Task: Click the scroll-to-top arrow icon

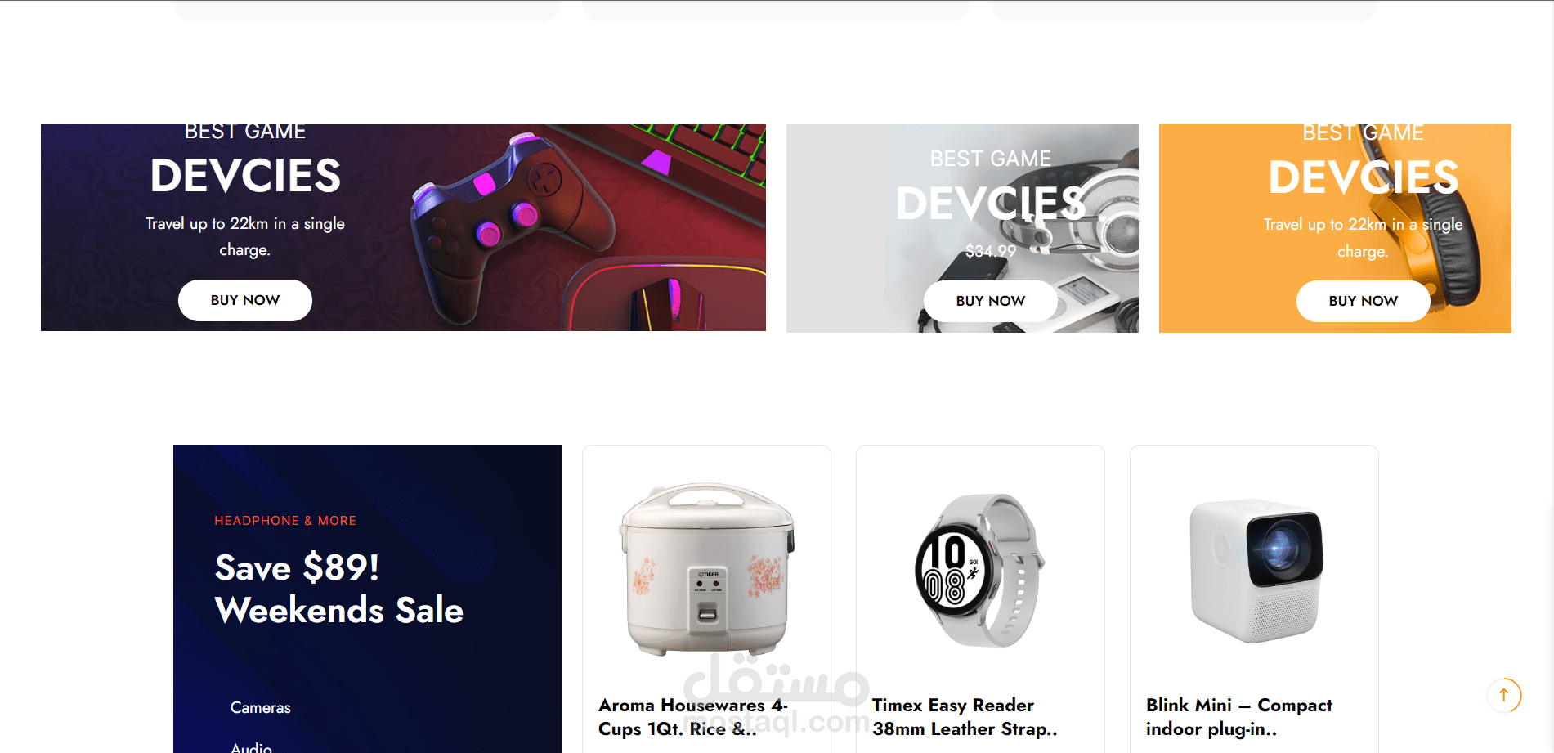Action: pyautogui.click(x=1503, y=695)
